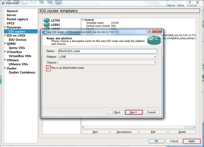The width and height of the screenshot is (204, 147).
Task: Select Docker Containers item
Action: pyautogui.click(x=22, y=72)
